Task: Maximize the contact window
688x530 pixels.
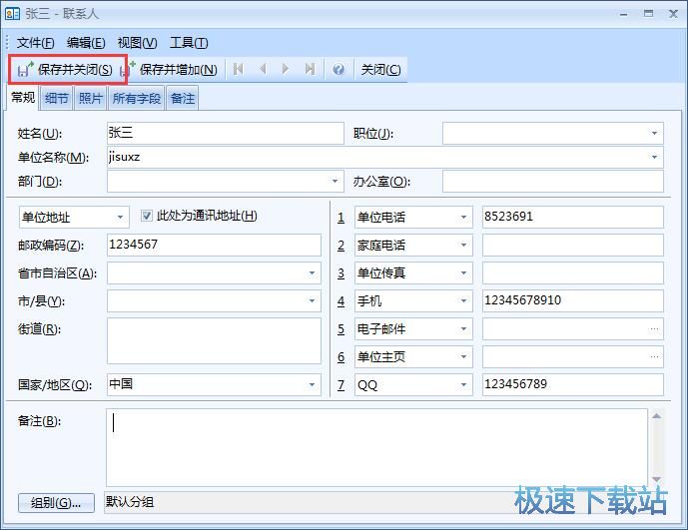Action: point(648,14)
